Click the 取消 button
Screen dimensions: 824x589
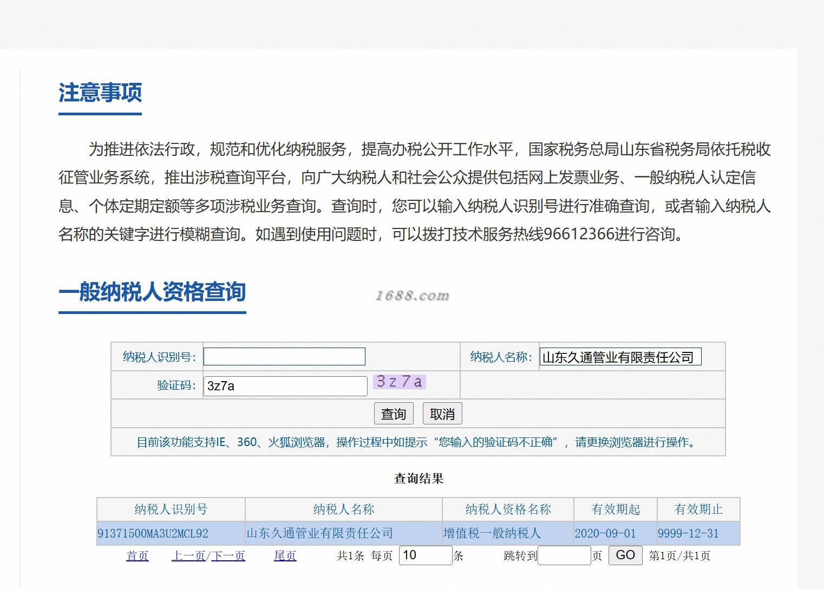point(442,414)
